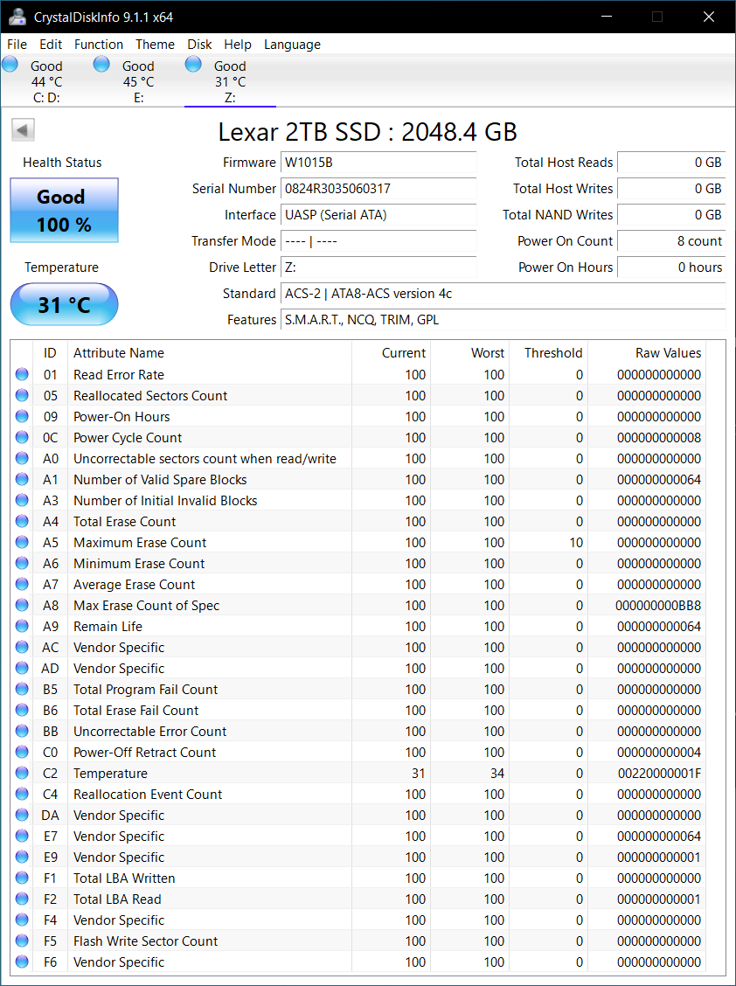The height and width of the screenshot is (986, 736).
Task: Open the Language menu
Action: pyautogui.click(x=292, y=45)
